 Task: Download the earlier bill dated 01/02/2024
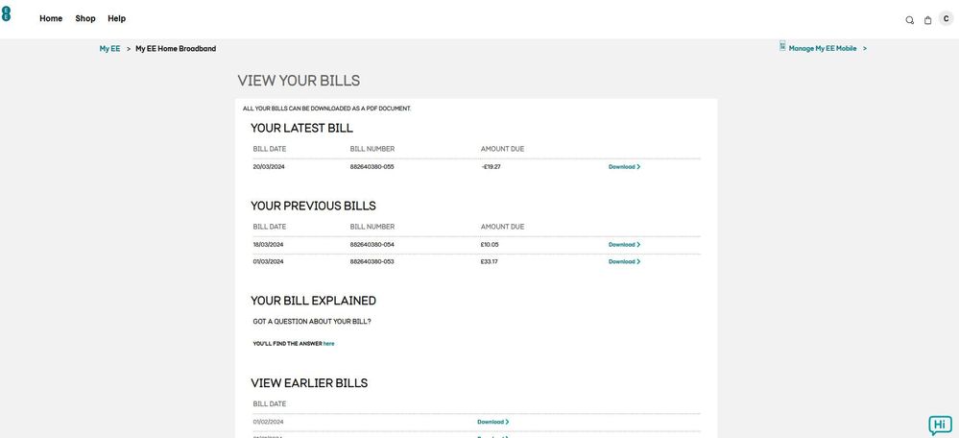pos(493,422)
